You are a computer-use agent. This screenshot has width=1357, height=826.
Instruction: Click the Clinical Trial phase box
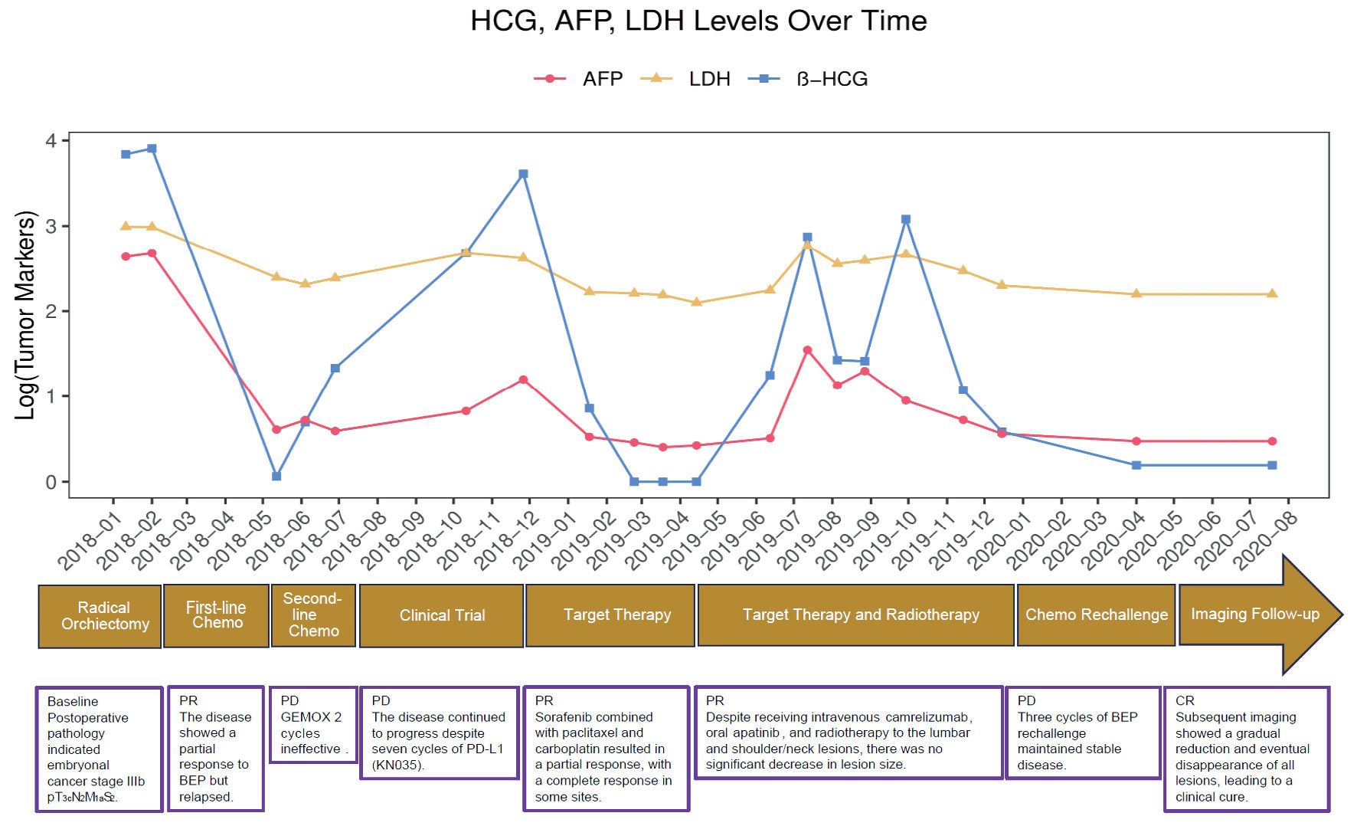(x=442, y=615)
